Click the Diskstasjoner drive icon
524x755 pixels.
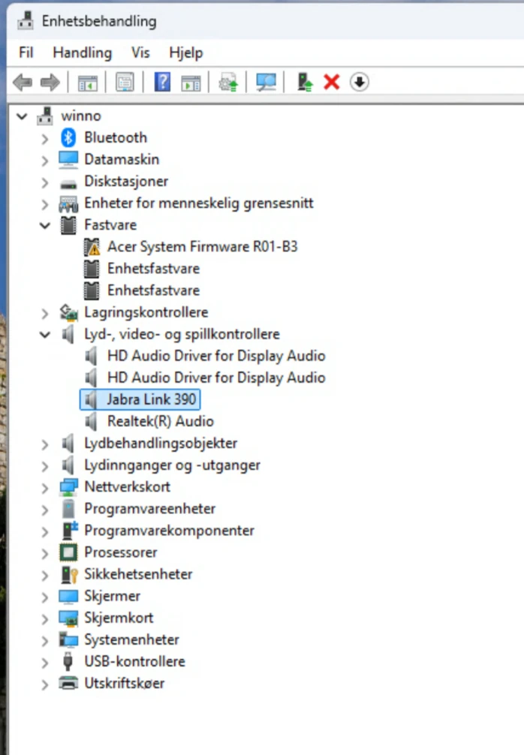coord(68,184)
